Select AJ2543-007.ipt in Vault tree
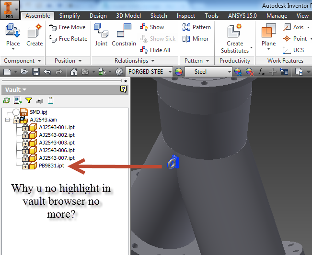312x255 pixels. [57, 158]
